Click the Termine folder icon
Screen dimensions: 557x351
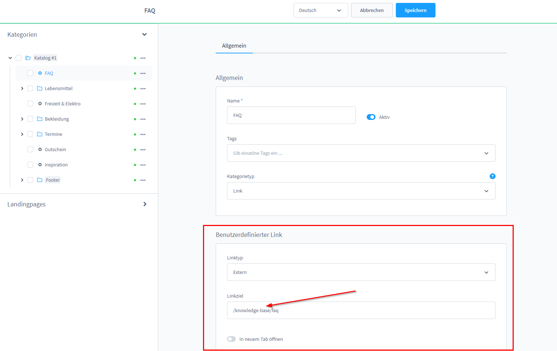(40, 134)
